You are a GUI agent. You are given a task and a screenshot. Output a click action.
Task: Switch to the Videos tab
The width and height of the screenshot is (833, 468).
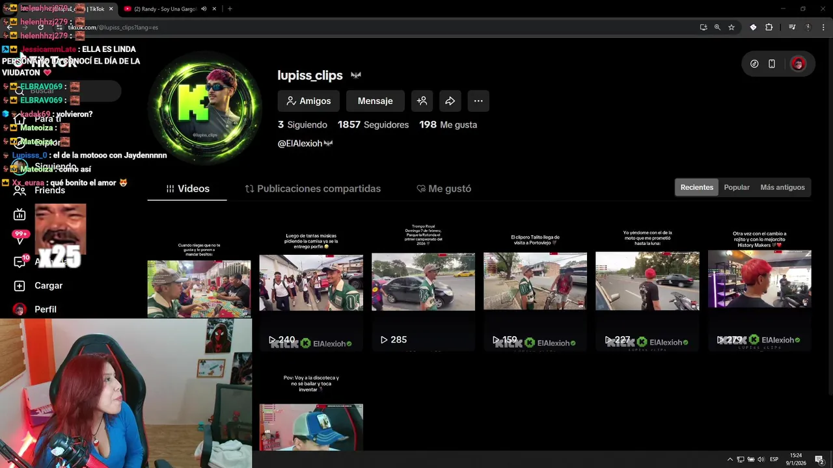(187, 188)
